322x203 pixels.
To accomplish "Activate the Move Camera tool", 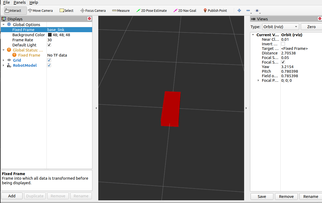I will point(40,10).
